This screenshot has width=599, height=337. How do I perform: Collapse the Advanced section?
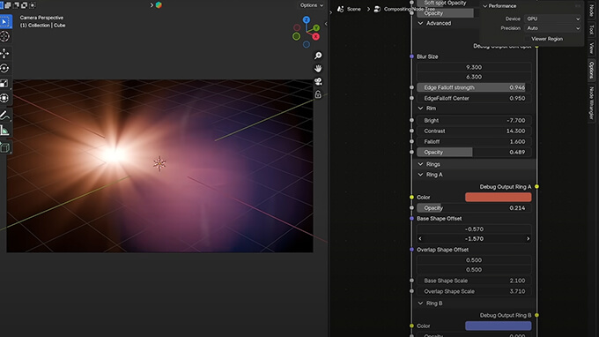(x=420, y=23)
